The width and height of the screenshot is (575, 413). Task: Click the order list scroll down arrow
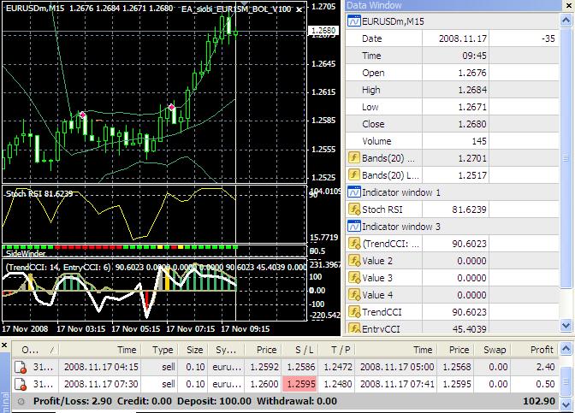(x=566, y=404)
